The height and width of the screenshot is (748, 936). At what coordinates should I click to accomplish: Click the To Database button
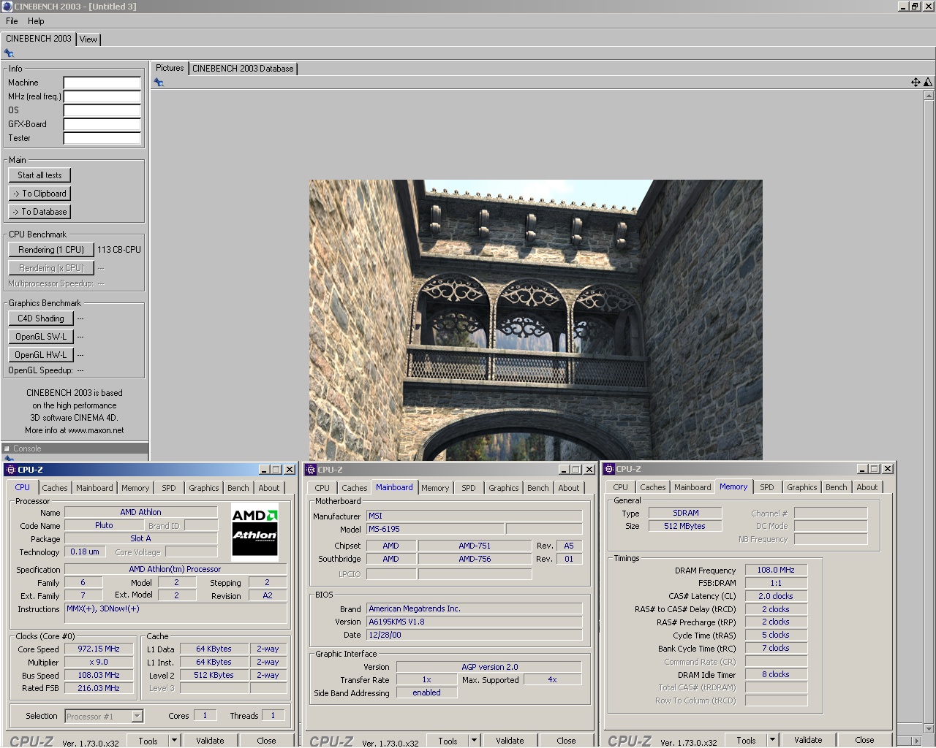click(39, 212)
